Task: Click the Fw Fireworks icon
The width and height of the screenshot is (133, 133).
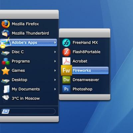Action: [x=66, y=70]
